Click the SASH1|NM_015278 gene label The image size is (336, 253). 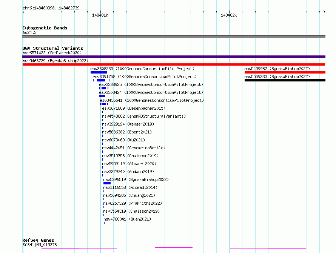coord(40,245)
